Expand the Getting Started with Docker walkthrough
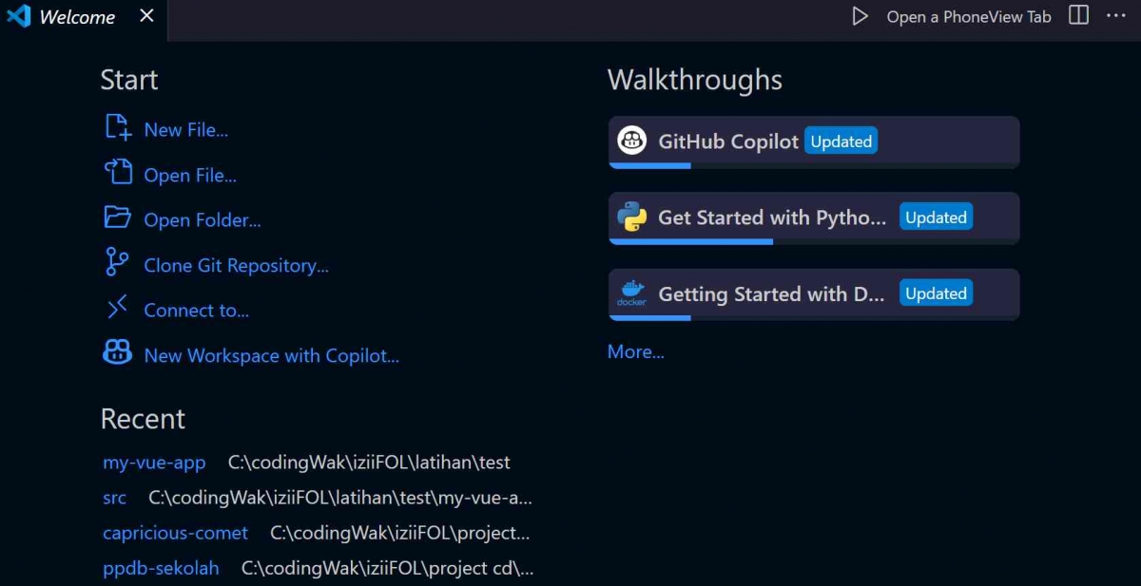The width and height of the screenshot is (1141, 586). pyautogui.click(x=813, y=294)
